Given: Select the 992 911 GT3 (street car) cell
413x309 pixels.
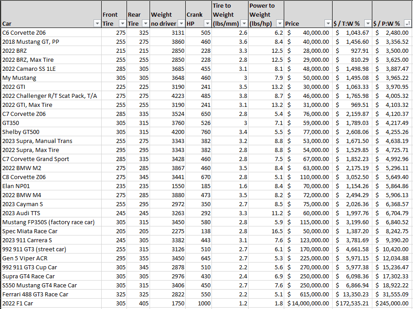Looking at the screenshot, I should 51,249.
